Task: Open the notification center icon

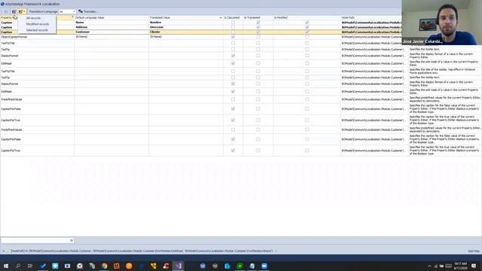Action: coord(474,266)
